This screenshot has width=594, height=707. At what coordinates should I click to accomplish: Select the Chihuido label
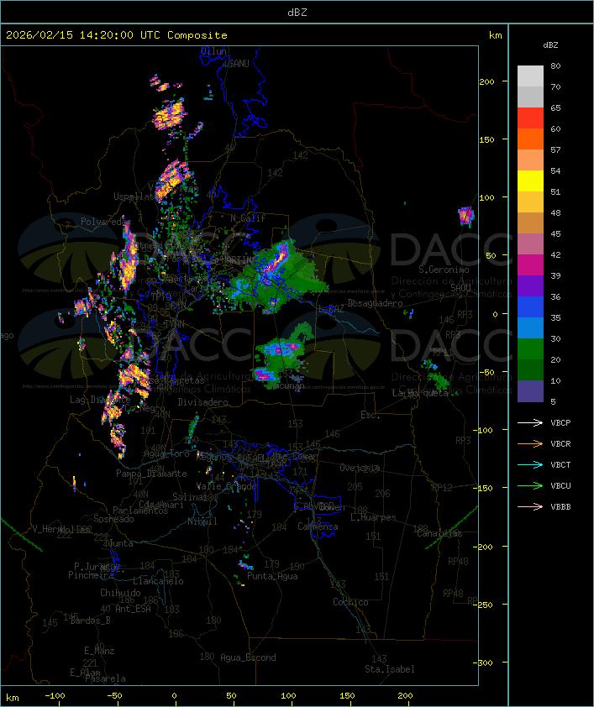(x=120, y=593)
